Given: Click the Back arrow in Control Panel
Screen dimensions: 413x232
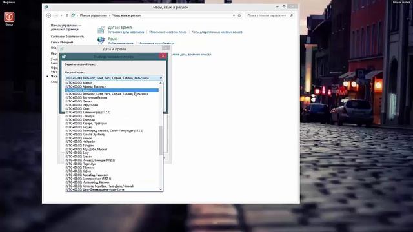Looking at the screenshot, I should (x=48, y=15).
